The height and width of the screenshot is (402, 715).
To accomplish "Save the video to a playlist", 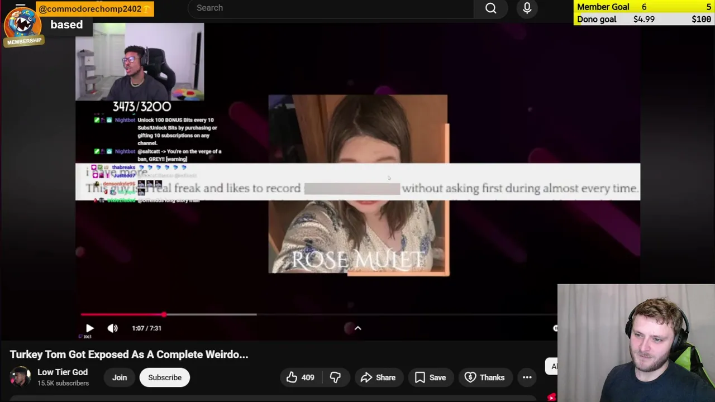I will click(431, 377).
